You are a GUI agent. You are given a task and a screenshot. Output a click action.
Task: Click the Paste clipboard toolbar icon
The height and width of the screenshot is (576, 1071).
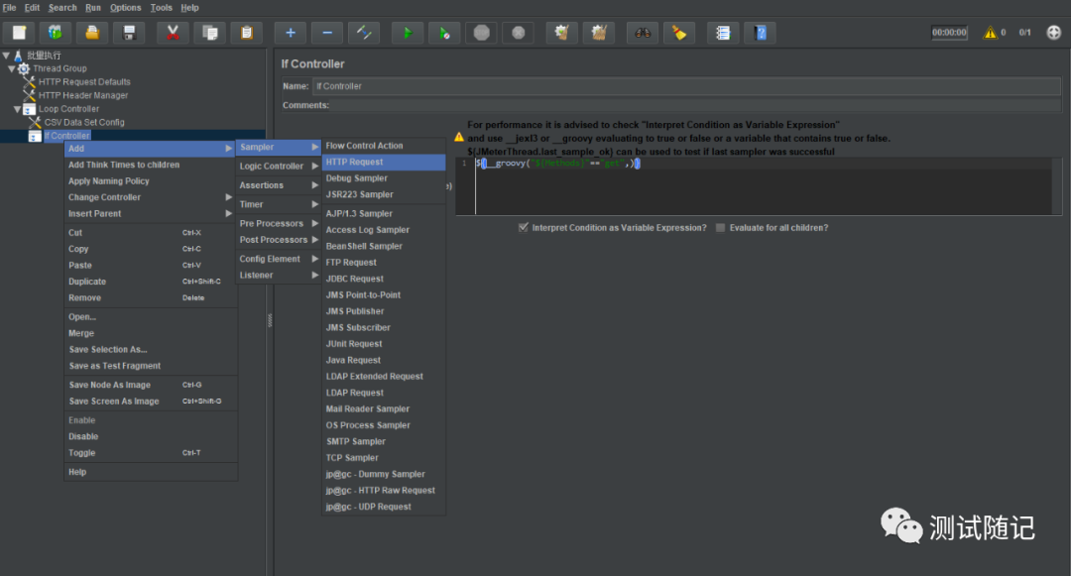pos(247,33)
